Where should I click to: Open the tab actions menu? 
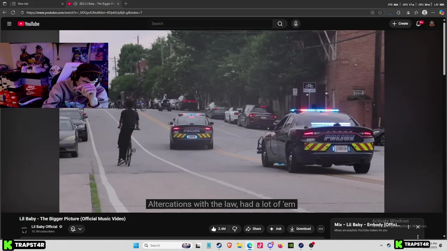(5, 4)
